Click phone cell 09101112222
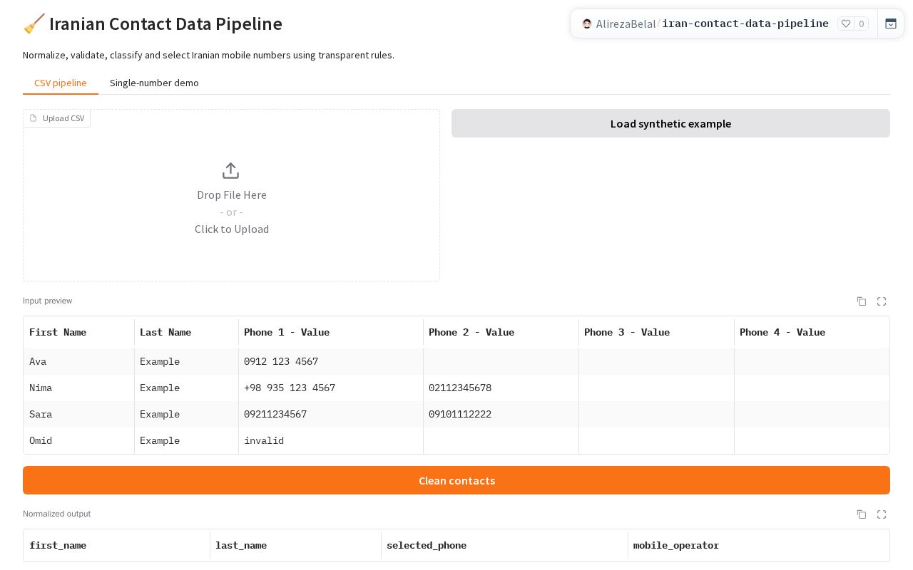The width and height of the screenshot is (913, 570). 501,414
